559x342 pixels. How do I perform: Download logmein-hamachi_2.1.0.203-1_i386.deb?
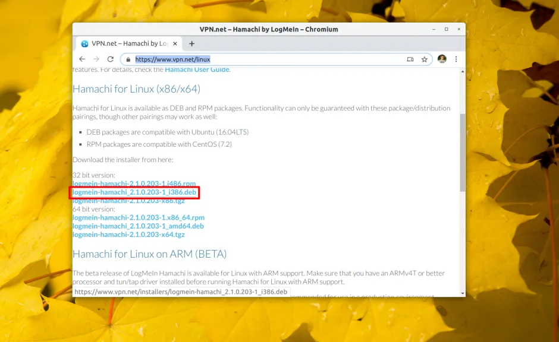134,192
